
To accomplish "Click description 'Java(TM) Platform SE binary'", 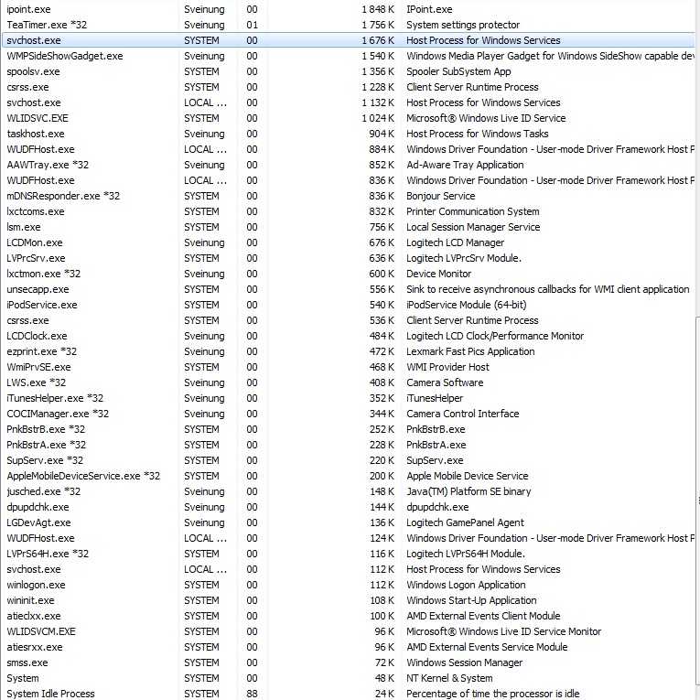I will click(x=468, y=492).
